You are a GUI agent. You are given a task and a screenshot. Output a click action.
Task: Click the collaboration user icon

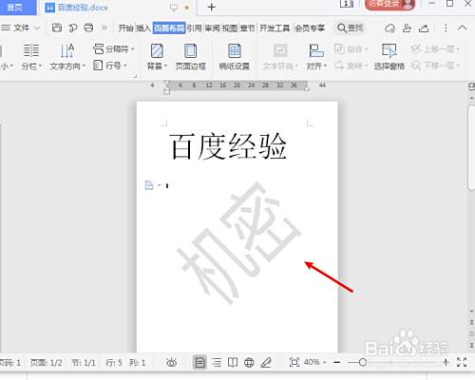[x=407, y=28]
